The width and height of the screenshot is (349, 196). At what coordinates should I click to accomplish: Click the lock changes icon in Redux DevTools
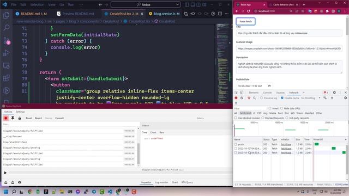coord(20,118)
